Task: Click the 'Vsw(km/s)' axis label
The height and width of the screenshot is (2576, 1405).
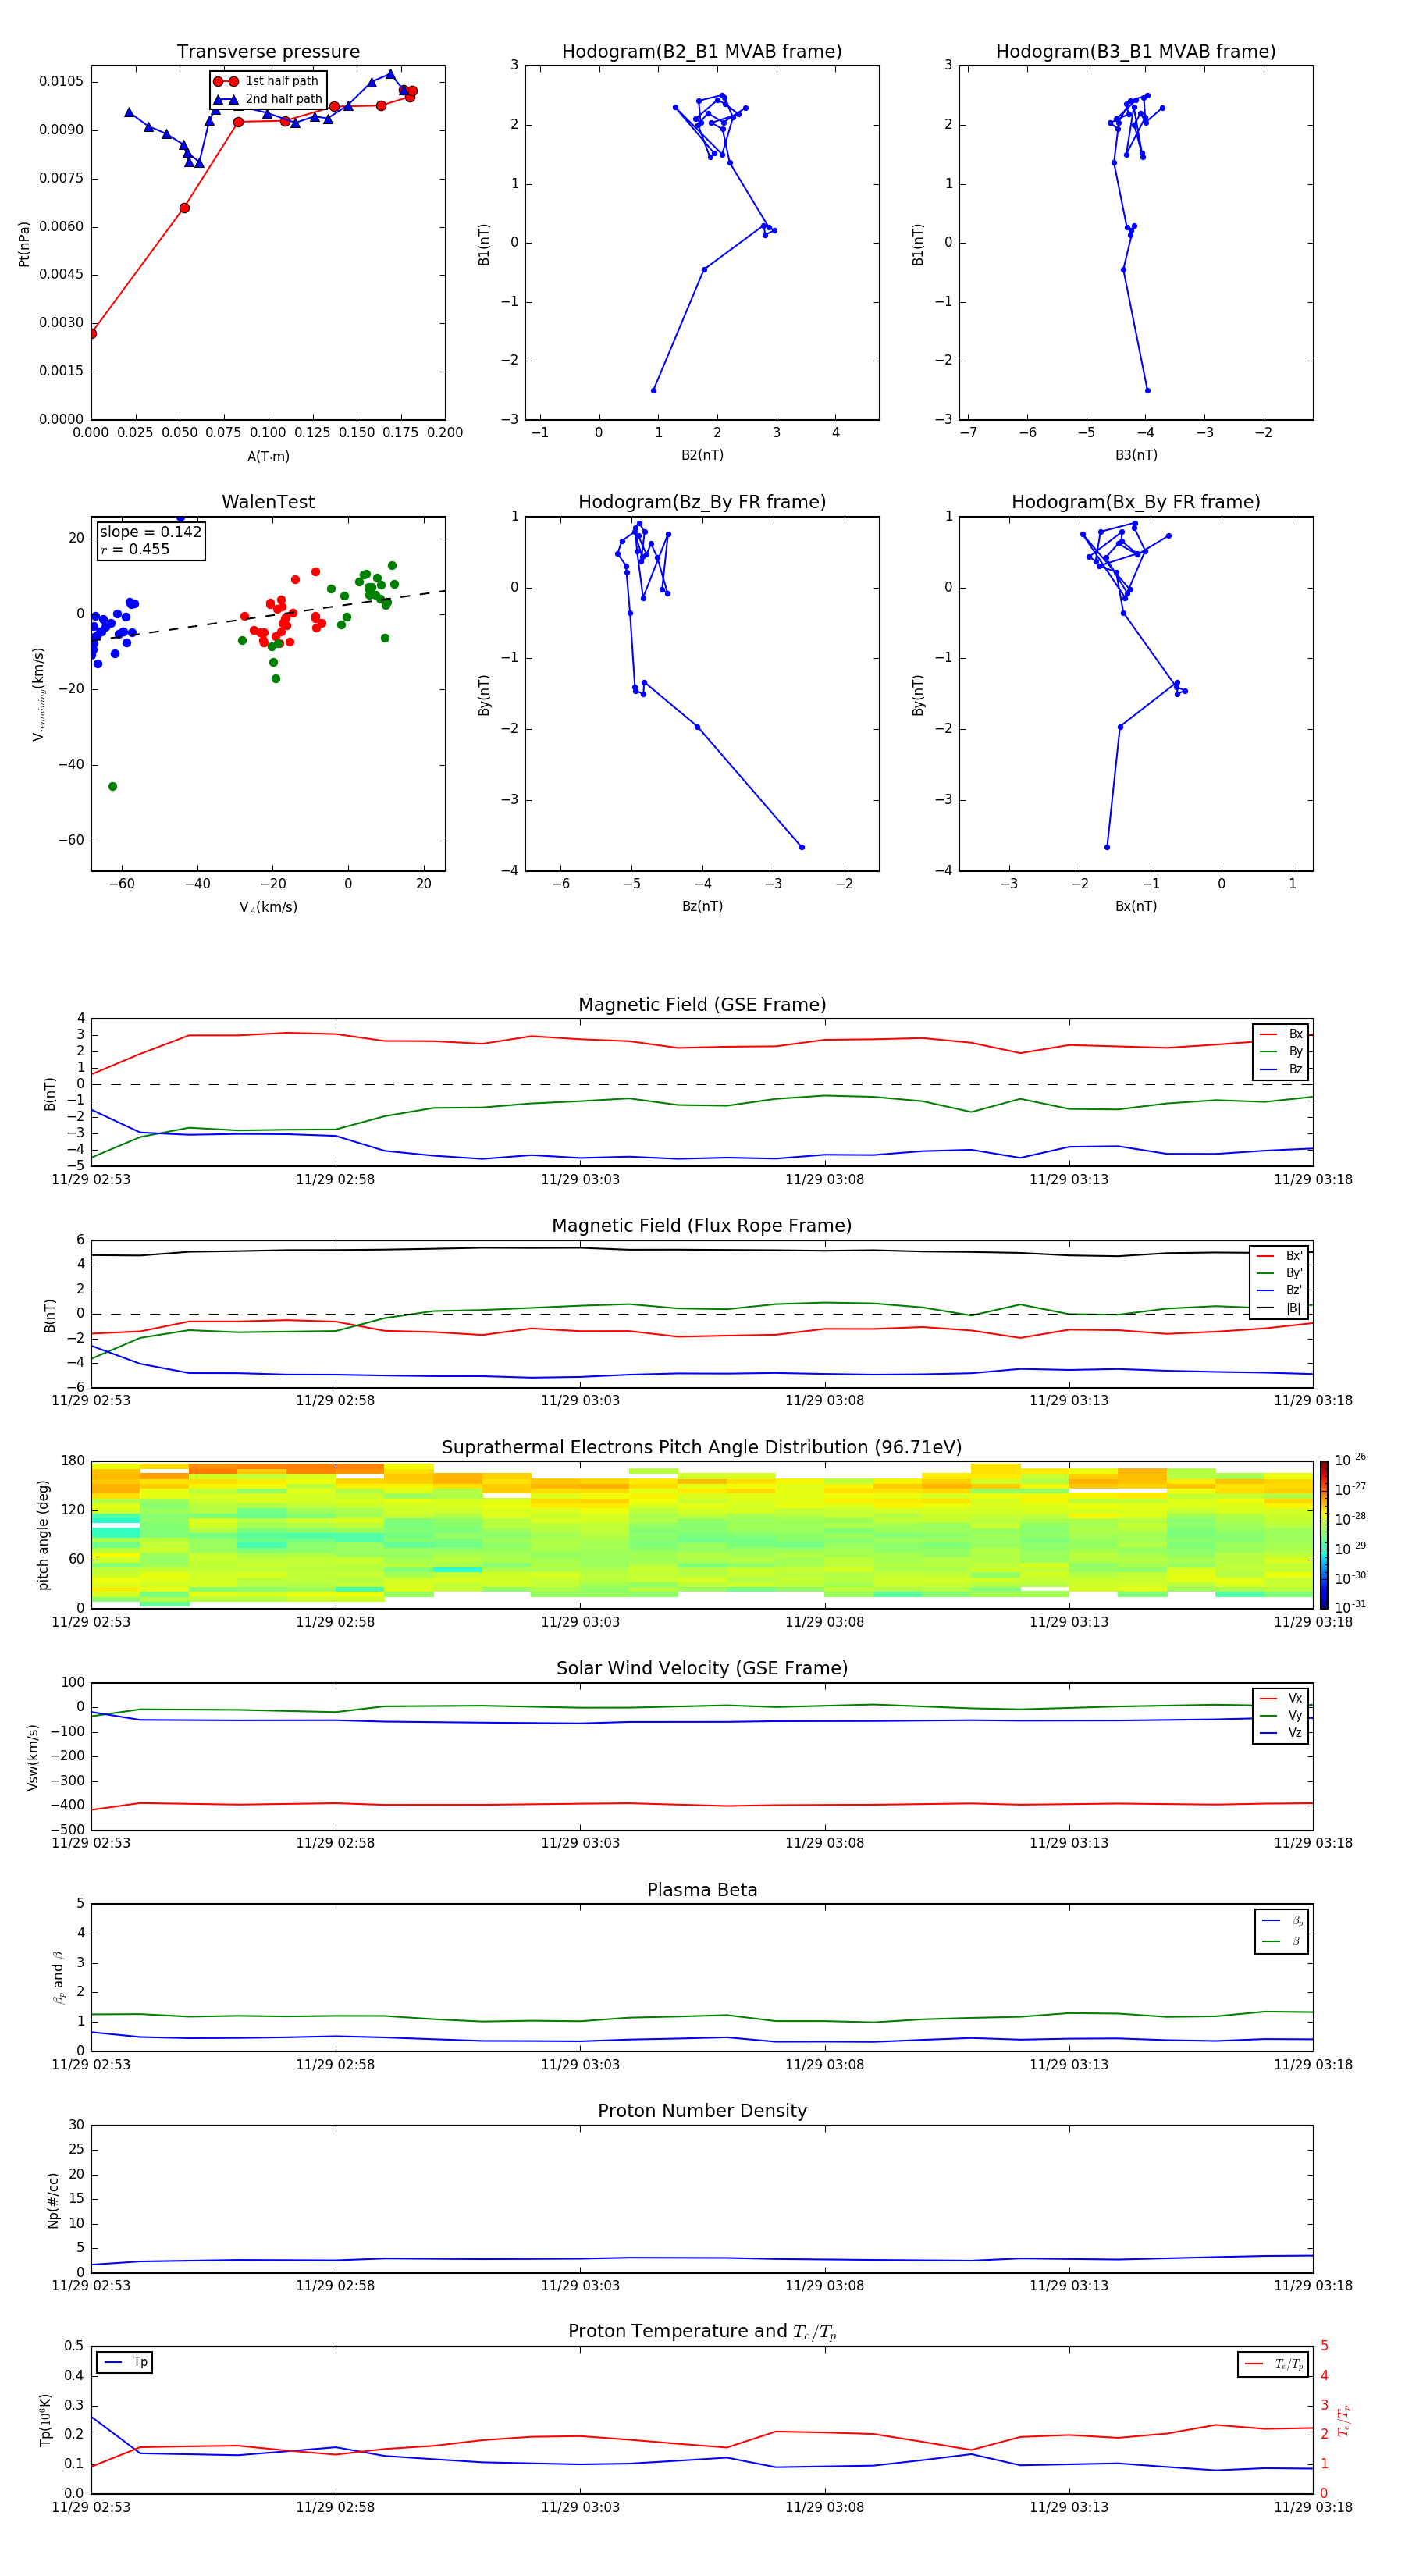Action: (33, 1757)
